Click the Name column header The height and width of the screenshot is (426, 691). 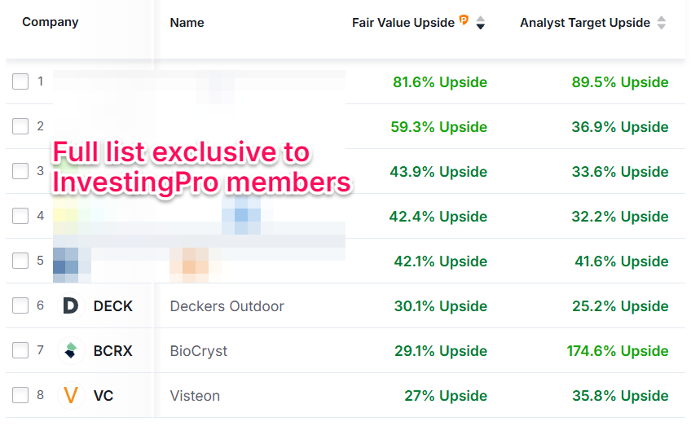click(x=187, y=23)
